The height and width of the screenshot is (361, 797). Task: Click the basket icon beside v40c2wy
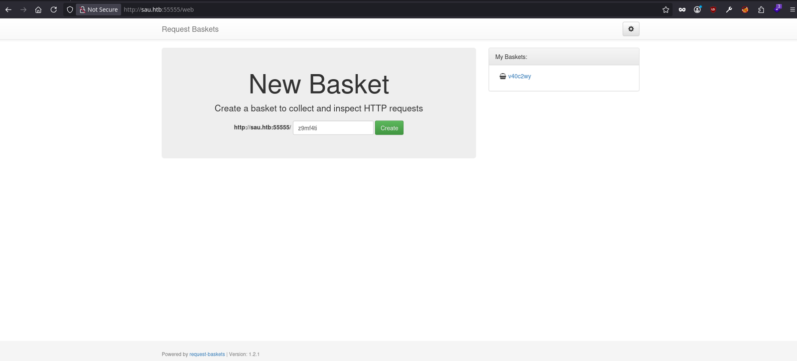(503, 76)
